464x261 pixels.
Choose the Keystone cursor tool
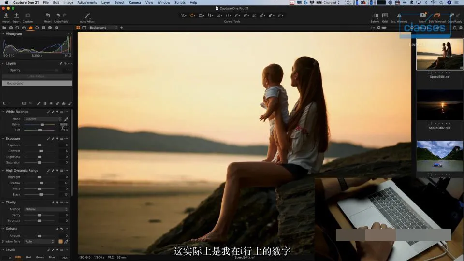[x=228, y=15]
